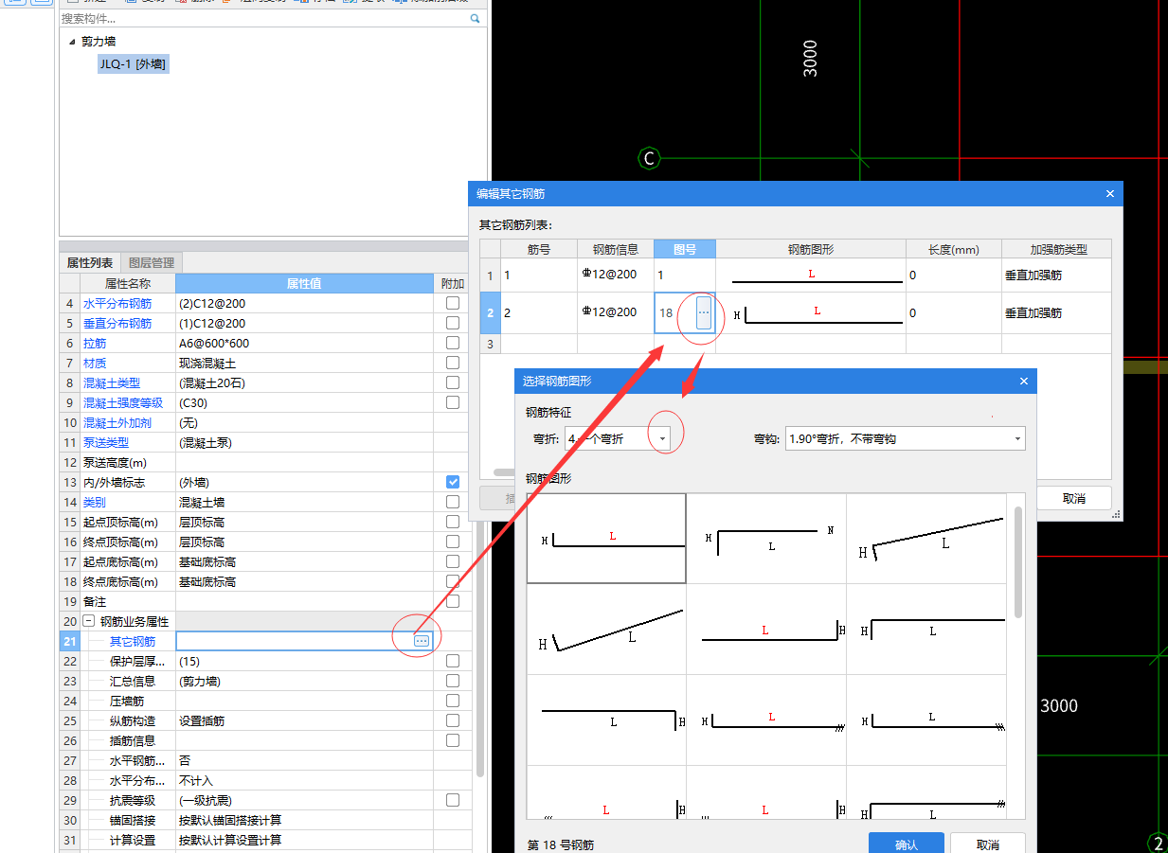
Task: Tick 附加 checkbox for 终点顶标高(m)
Action: 453,542
